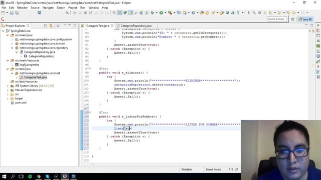Open the Windows taskbar search

13,176
